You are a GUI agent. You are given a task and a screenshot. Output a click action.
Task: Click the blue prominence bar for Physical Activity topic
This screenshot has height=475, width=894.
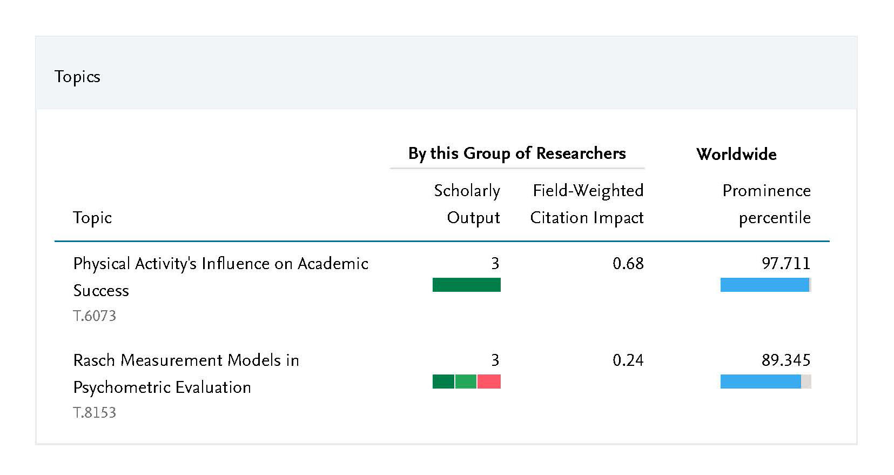(764, 285)
